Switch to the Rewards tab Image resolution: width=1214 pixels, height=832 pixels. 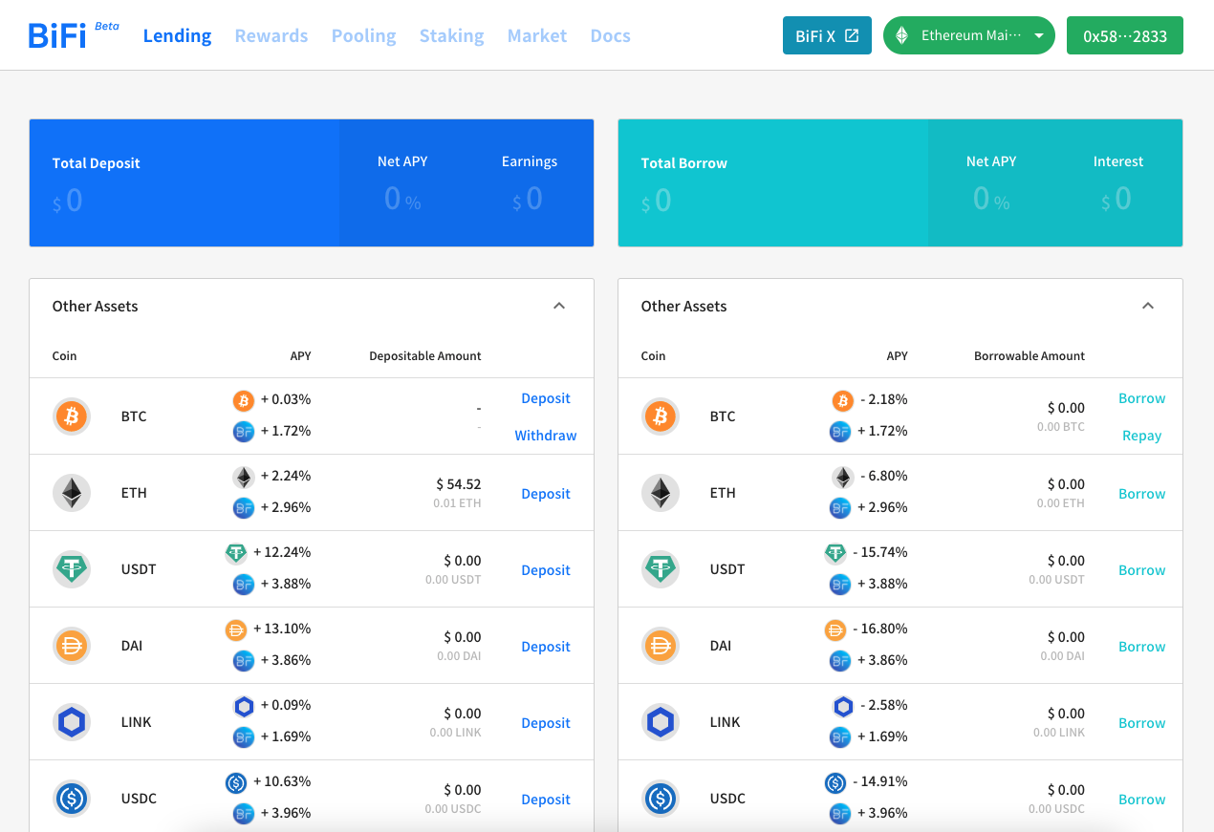(x=271, y=35)
